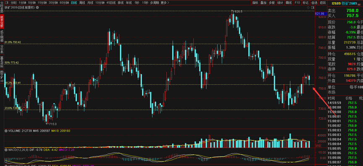Switch to the 季线 quarterly tab
363x166 pixels.
[x=120, y=3]
